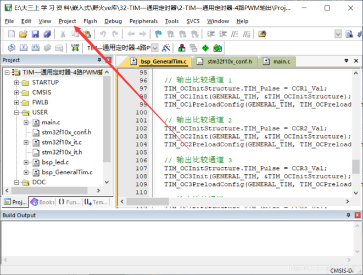Screen dimensions: 363x275
Task: Select the DOC group folder
Action: coord(38,182)
